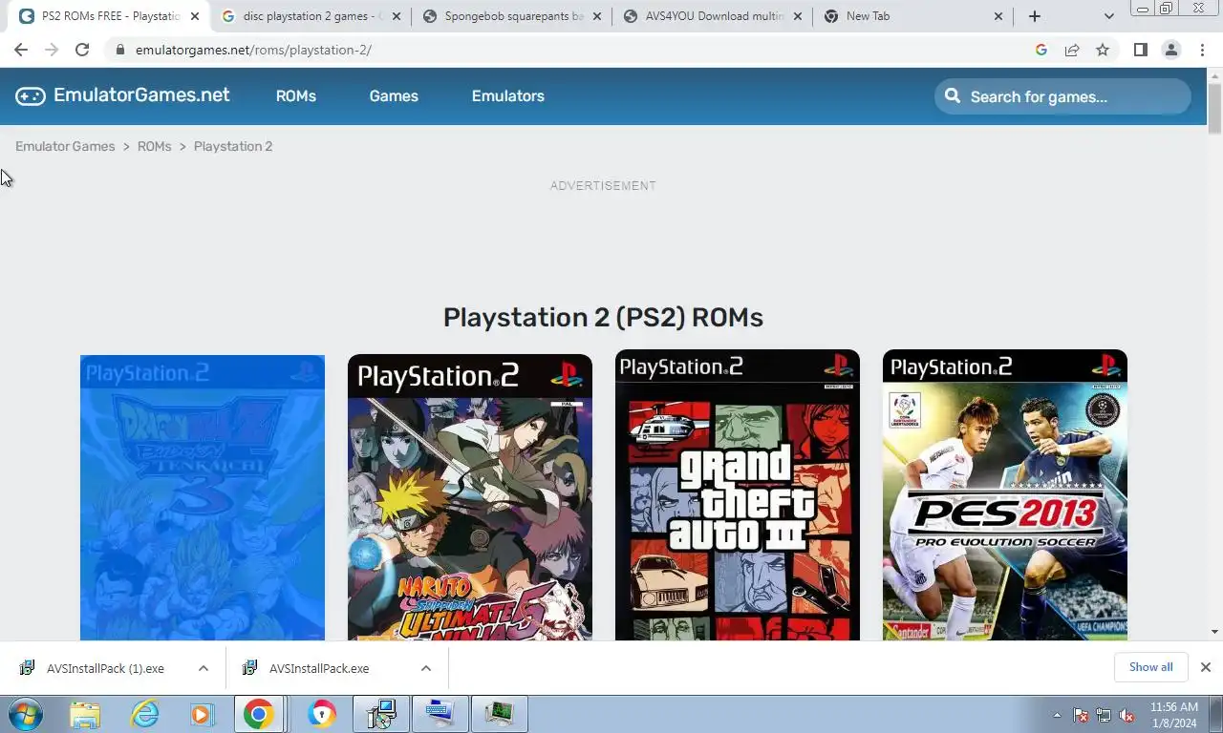
Task: Click the Playstation 2 breadcrumb
Action: point(233,146)
